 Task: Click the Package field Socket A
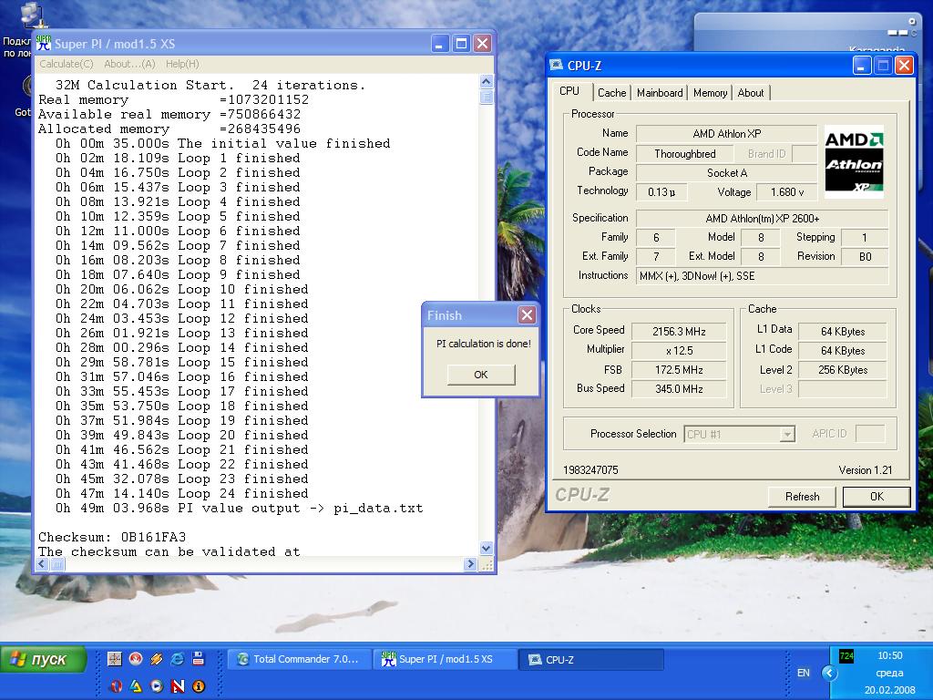(726, 172)
